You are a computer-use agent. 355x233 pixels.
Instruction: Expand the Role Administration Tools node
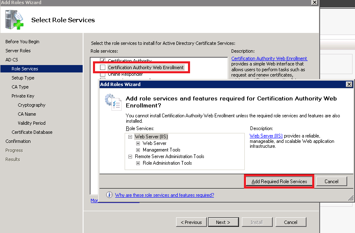138,163
